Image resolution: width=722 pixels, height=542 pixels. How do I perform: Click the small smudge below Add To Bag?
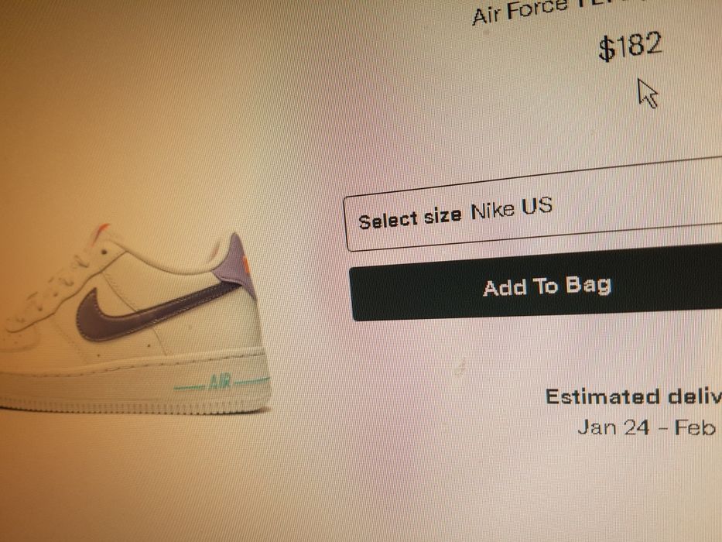(x=460, y=367)
